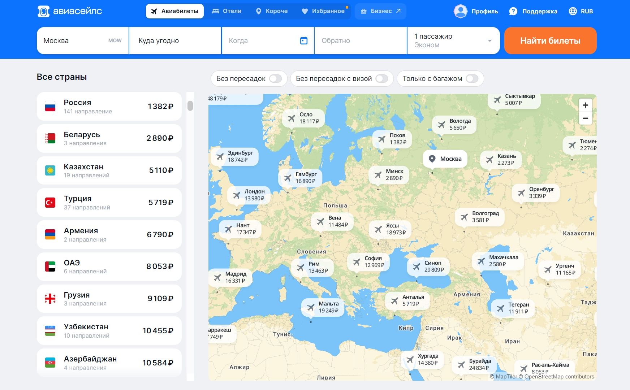630x390 pixels.
Task: Open the MapTiler attribution link
Action: pyautogui.click(x=504, y=377)
